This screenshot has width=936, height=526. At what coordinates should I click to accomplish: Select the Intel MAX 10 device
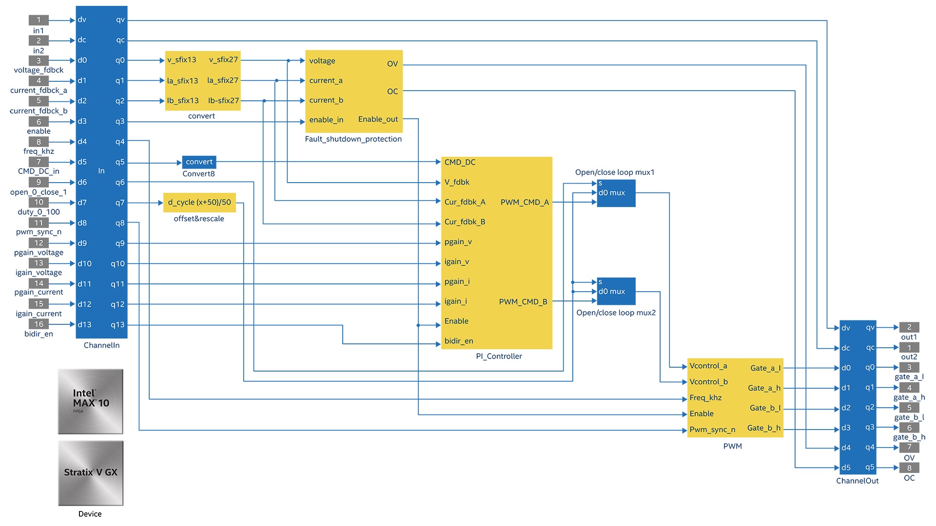(x=90, y=401)
